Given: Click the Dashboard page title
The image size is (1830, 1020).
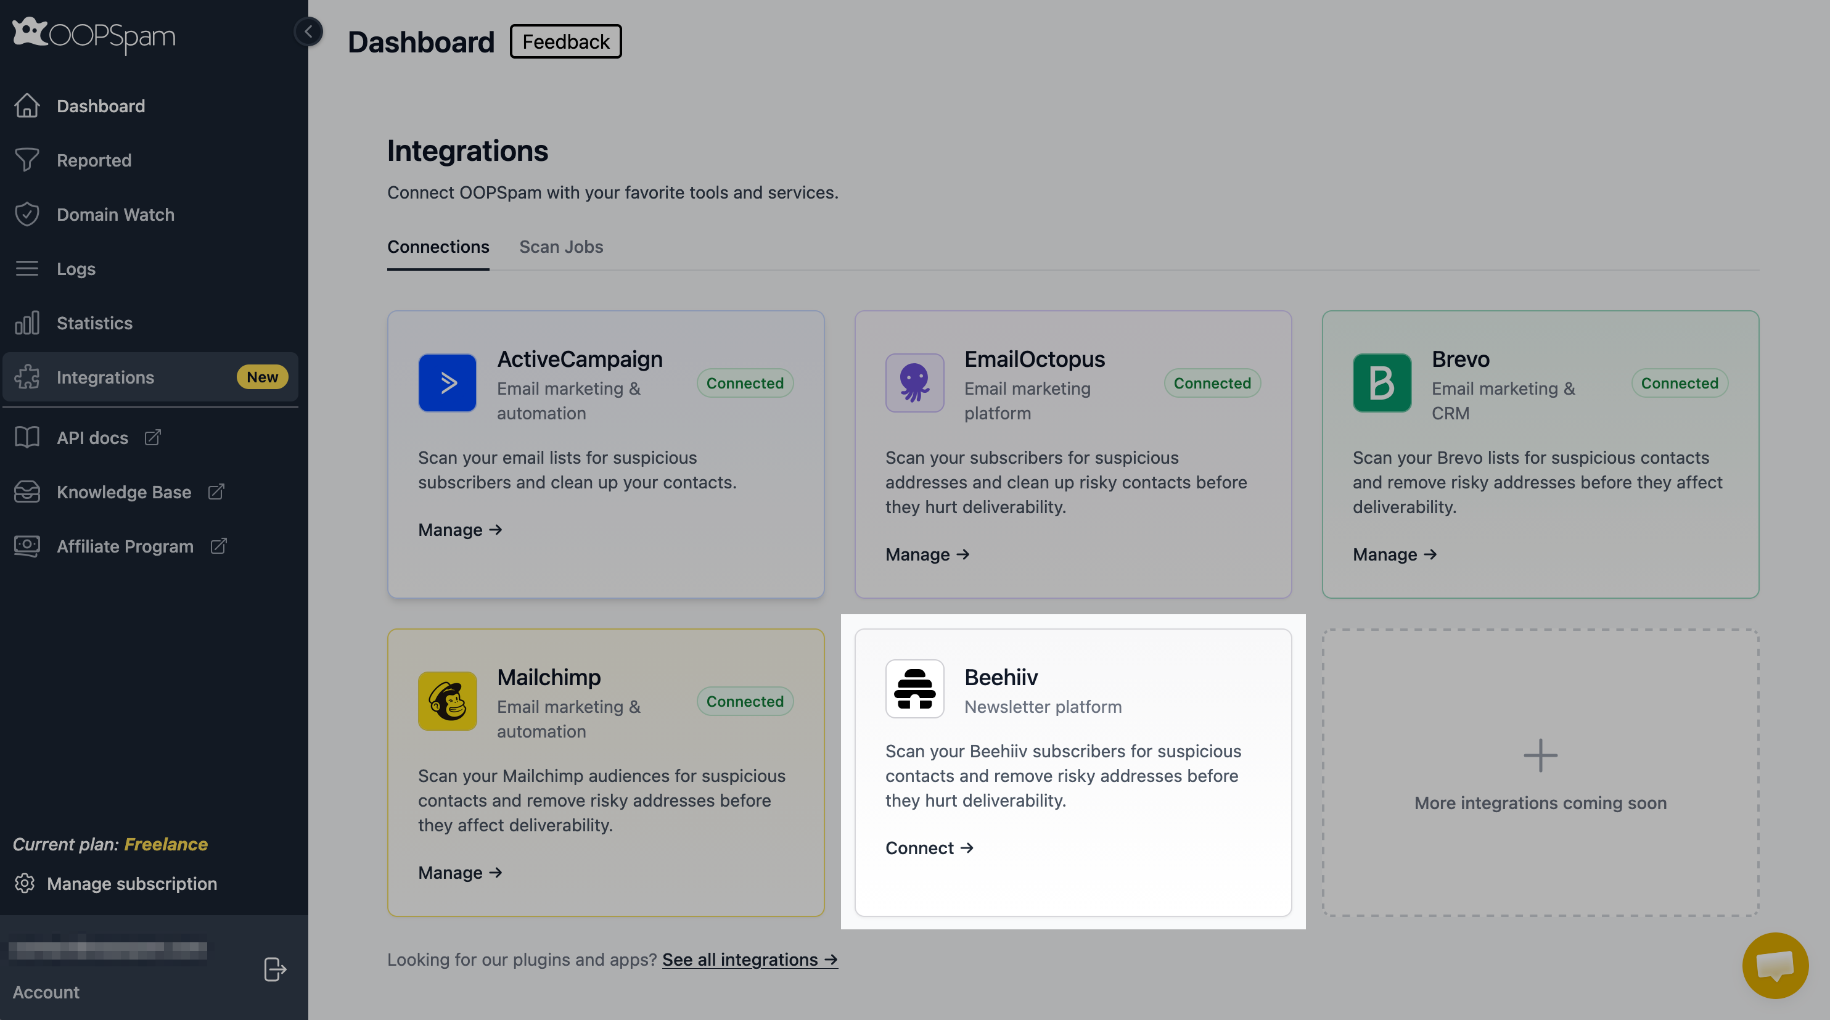Looking at the screenshot, I should coord(421,42).
